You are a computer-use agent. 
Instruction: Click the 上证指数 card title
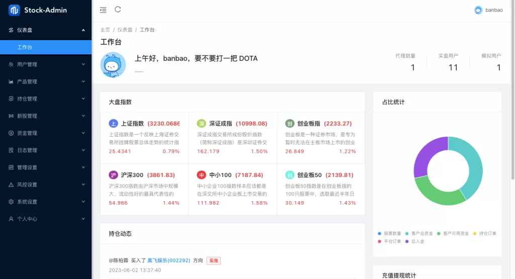pos(132,124)
